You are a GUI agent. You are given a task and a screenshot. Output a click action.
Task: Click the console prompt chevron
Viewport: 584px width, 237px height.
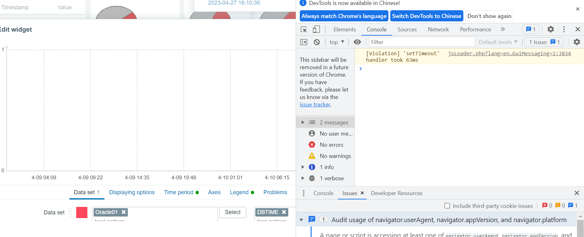[x=360, y=69]
